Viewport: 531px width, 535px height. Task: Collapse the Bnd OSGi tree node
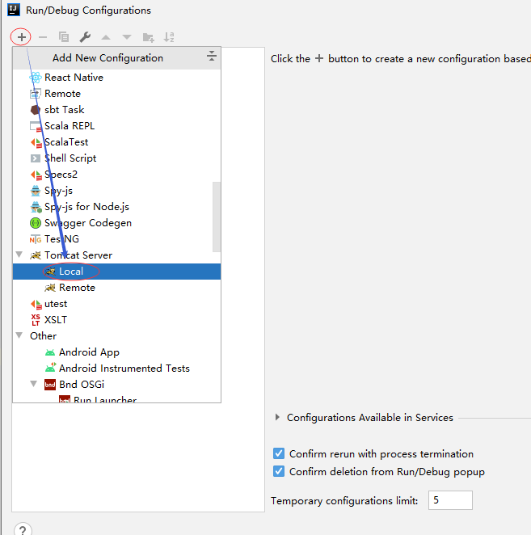34,384
